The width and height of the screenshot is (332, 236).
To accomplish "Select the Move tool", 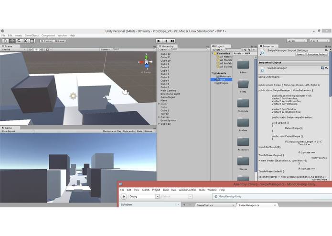I will (12, 41).
